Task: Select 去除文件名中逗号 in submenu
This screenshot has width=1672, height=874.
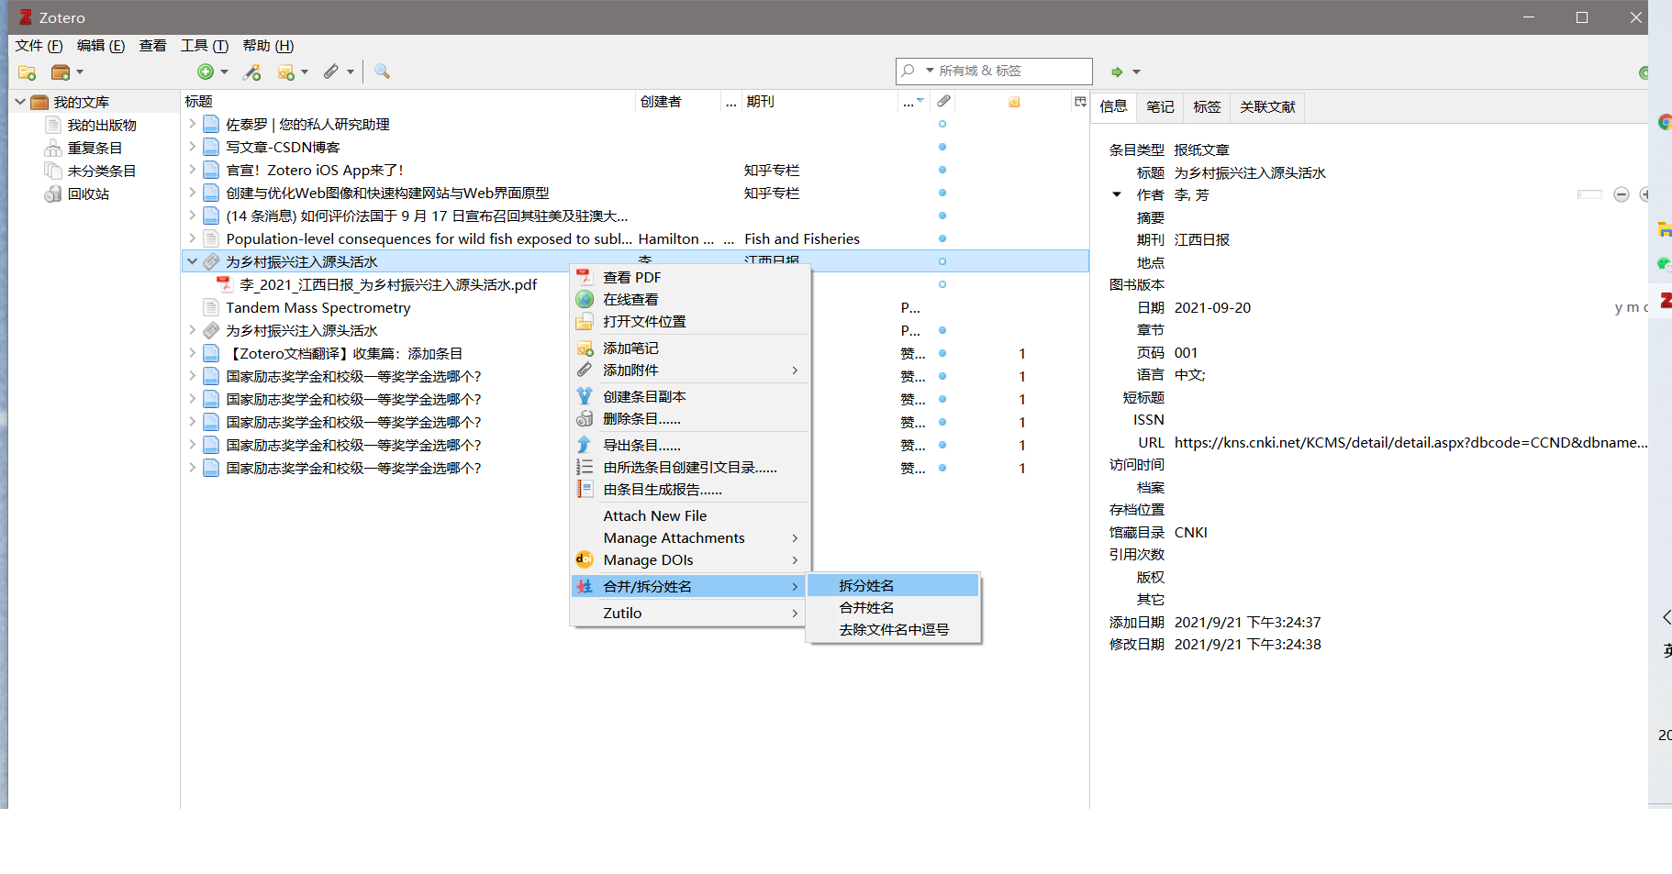Action: pyautogui.click(x=893, y=629)
